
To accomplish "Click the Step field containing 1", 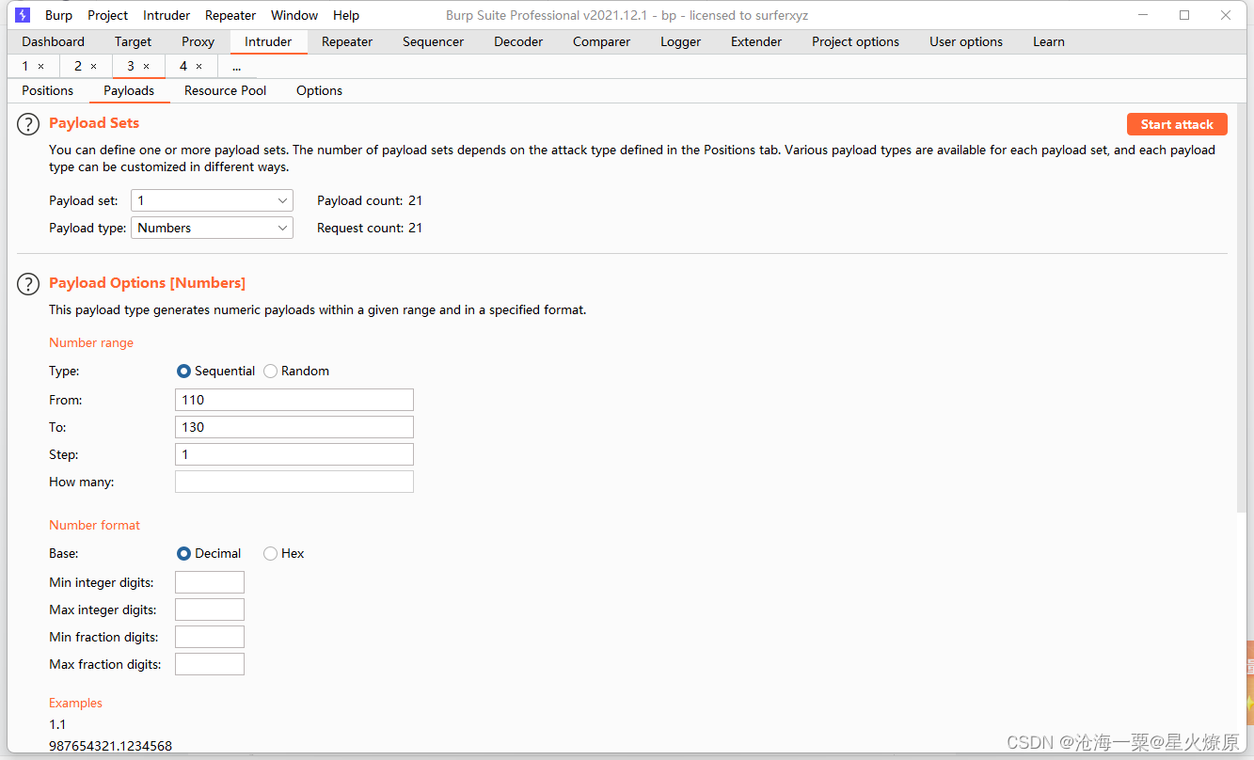I will tap(294, 454).
